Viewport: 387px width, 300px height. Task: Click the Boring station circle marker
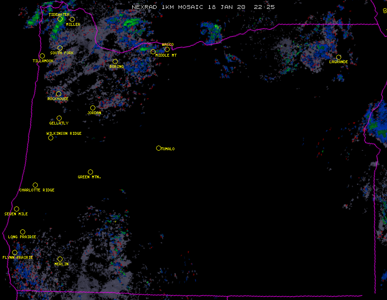(115, 62)
